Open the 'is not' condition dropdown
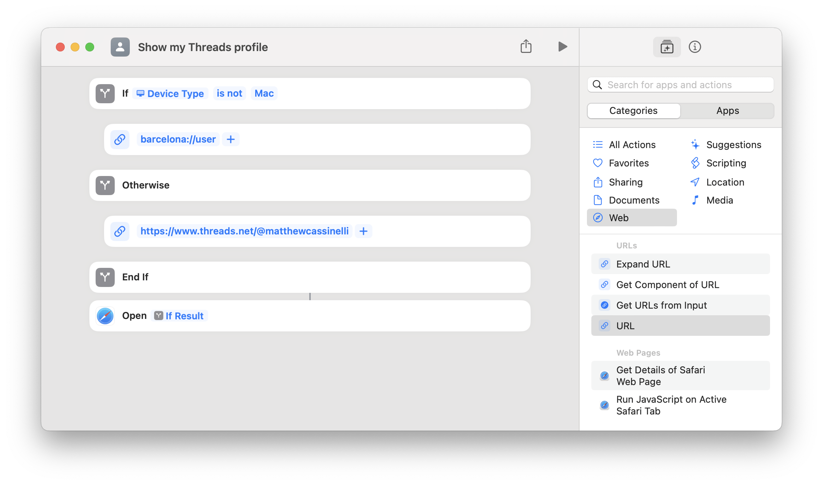The height and width of the screenshot is (485, 823). pyautogui.click(x=229, y=93)
